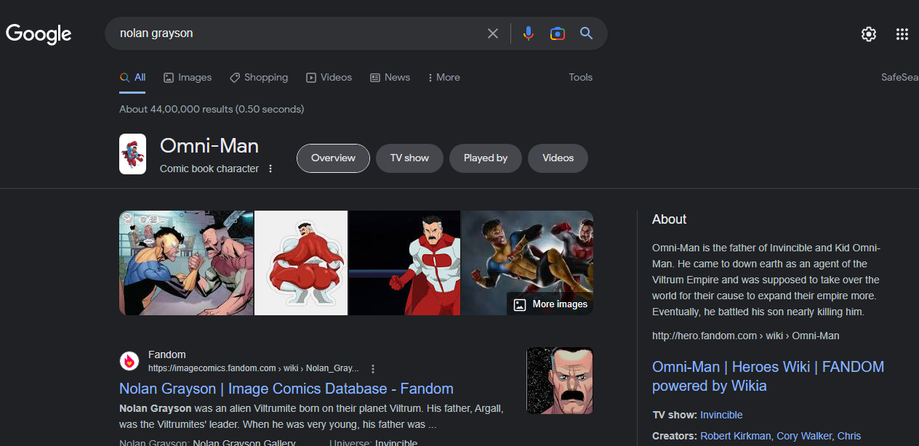Select the Played by chip
Image resolution: width=919 pixels, height=446 pixels.
[x=485, y=158]
